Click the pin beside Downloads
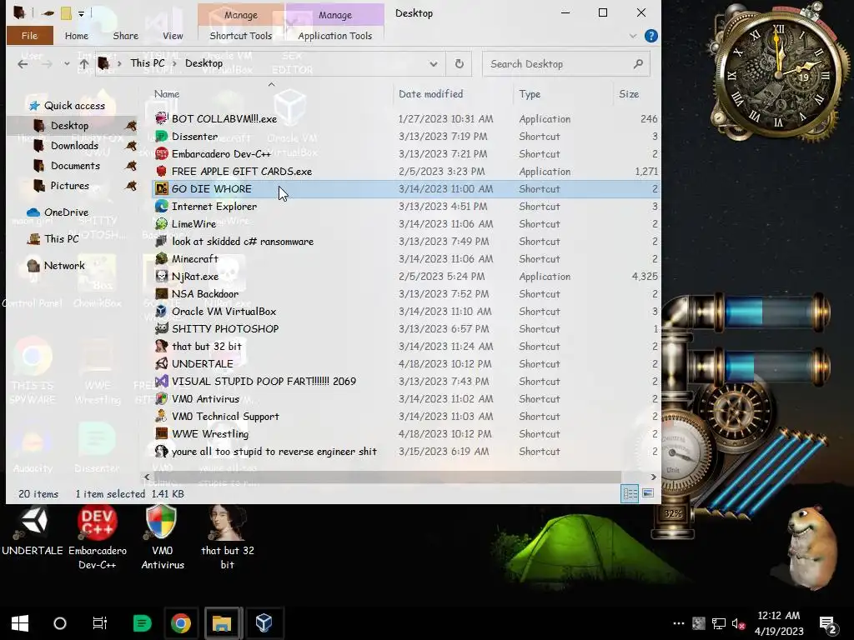Image resolution: width=854 pixels, height=640 pixels. [131, 146]
